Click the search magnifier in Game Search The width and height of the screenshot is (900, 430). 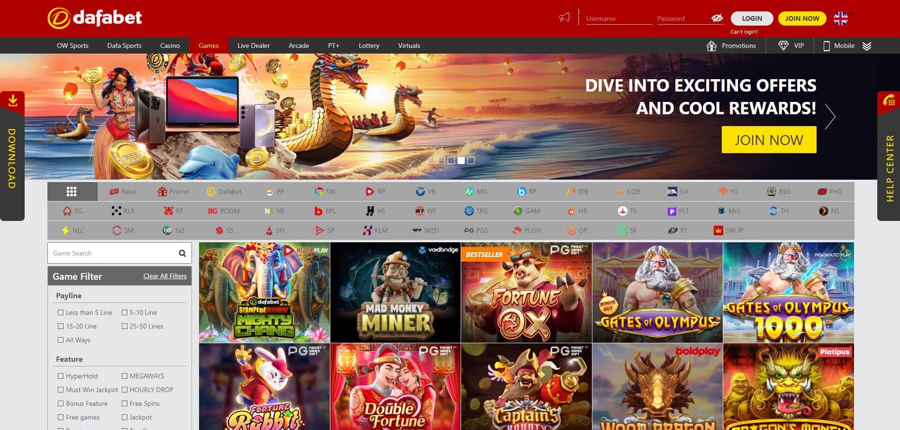click(x=182, y=253)
